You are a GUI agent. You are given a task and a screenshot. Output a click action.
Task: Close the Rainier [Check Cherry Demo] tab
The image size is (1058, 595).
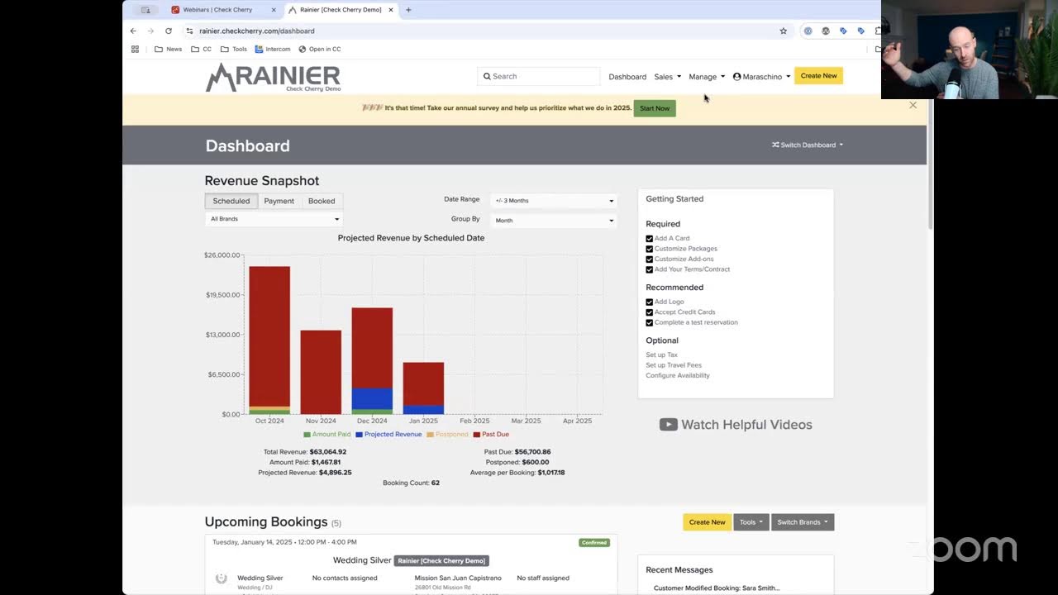click(x=391, y=10)
